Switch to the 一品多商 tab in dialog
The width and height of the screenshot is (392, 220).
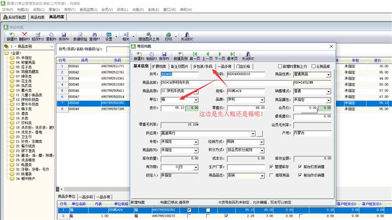pos(225,67)
